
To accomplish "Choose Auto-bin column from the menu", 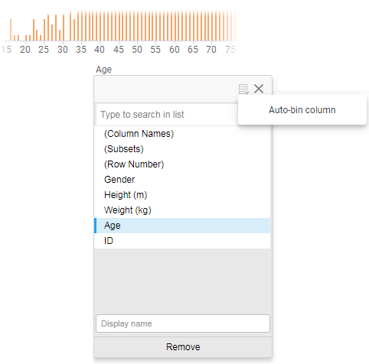I will click(302, 110).
